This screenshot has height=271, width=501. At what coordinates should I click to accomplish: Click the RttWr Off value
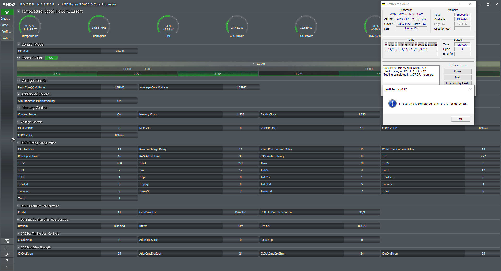tap(241, 226)
